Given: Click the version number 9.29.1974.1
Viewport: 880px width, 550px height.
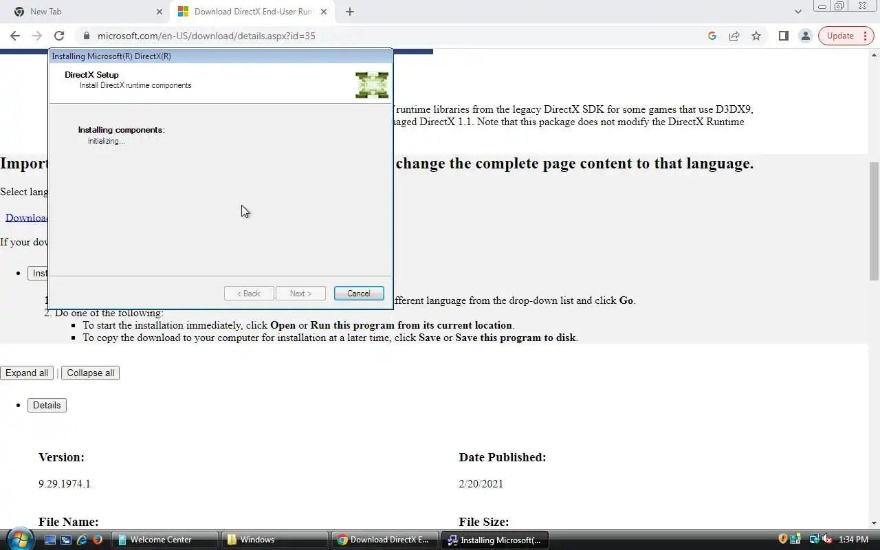Looking at the screenshot, I should (65, 484).
